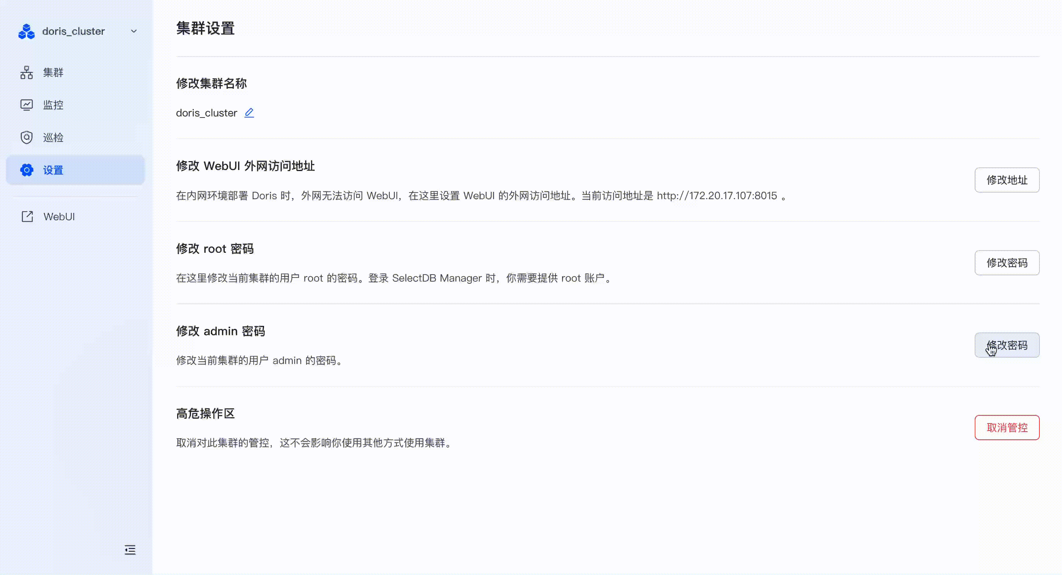The height and width of the screenshot is (575, 1062).
Task: Select the 巡检 inspection shield icon
Action: 26,137
